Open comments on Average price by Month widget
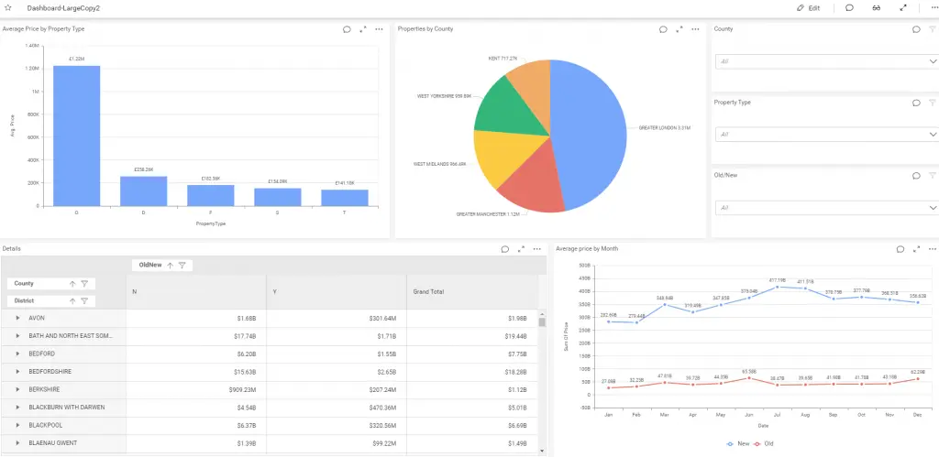The image size is (939, 457). click(900, 249)
